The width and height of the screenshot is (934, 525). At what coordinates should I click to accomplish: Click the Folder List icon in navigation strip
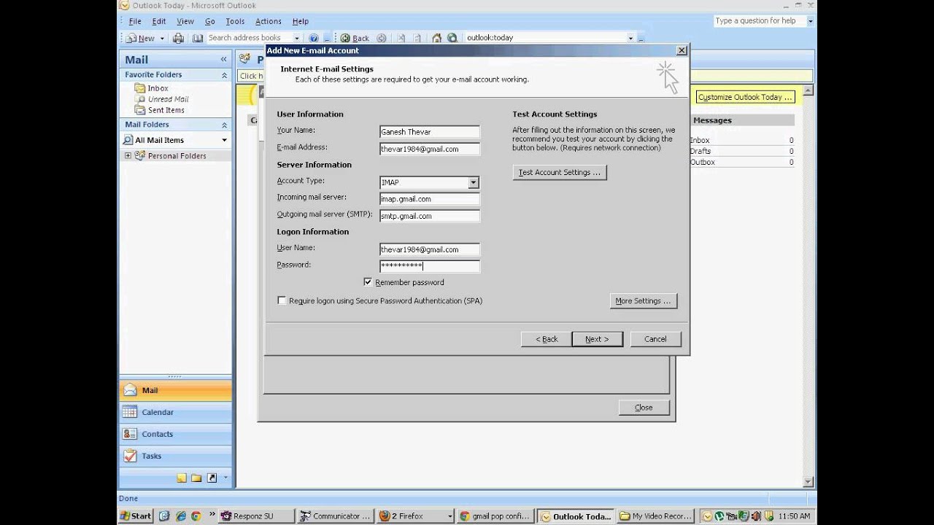click(x=196, y=478)
